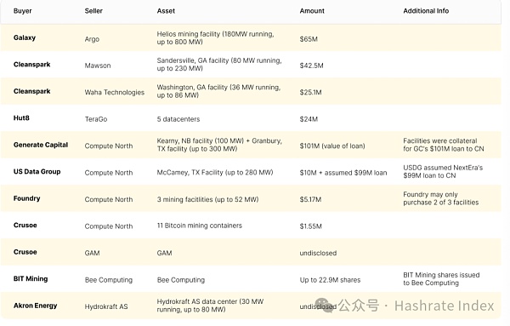Click the BIT Mining shares issued note
The width and height of the screenshot is (510, 326).
(x=441, y=279)
